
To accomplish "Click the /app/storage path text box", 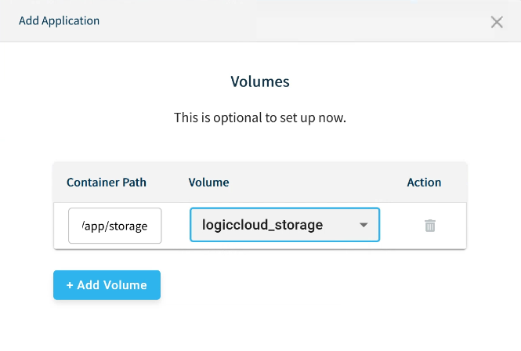I will (x=115, y=226).
